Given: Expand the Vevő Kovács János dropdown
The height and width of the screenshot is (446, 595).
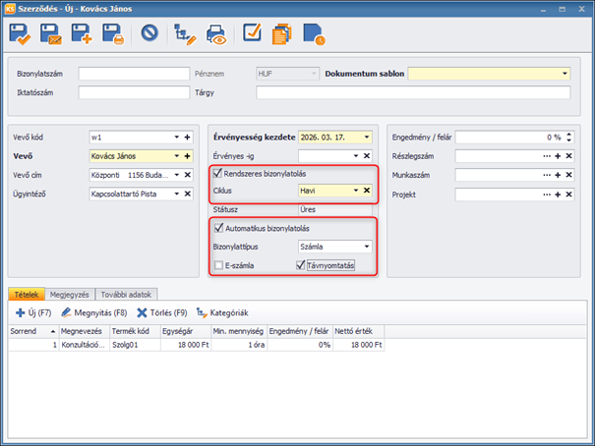Looking at the screenshot, I should point(177,156).
